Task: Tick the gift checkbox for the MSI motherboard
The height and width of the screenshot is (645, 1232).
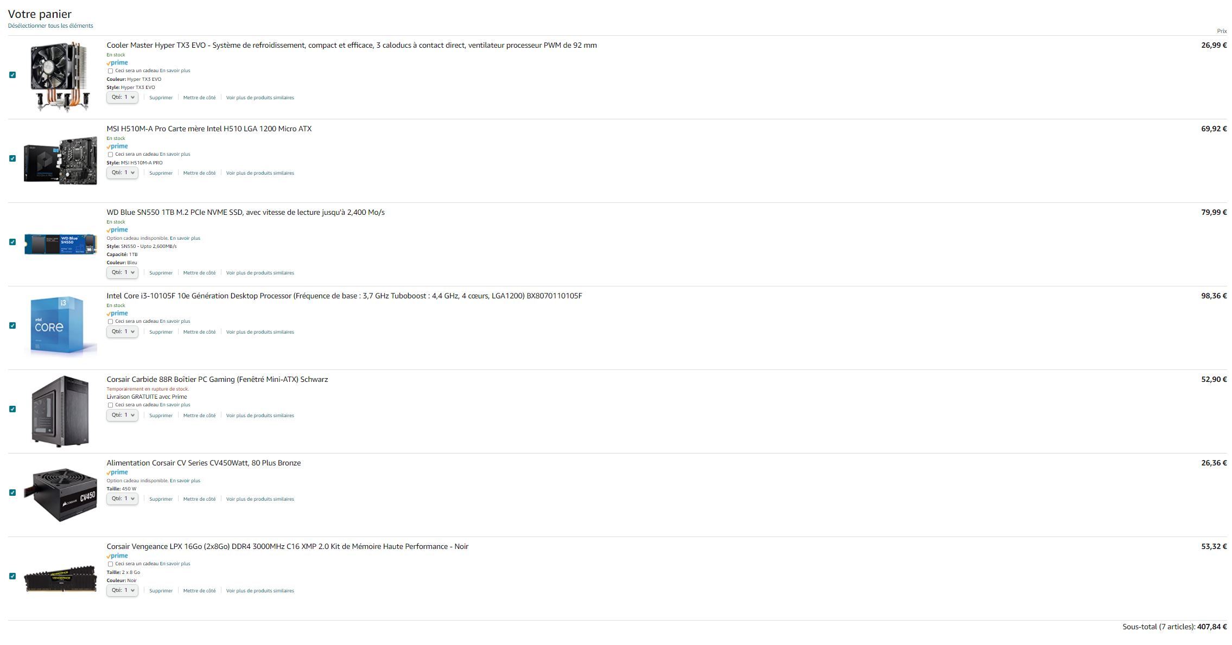Action: (110, 155)
